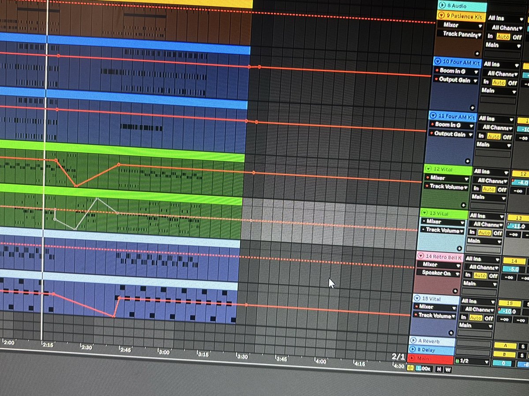Viewport: 529px width, 396px height.
Task: Click the B Delay activator button
Action: pyautogui.click(x=504, y=355)
